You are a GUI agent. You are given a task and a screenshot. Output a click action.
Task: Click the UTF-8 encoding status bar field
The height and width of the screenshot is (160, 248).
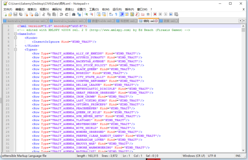point(212,156)
